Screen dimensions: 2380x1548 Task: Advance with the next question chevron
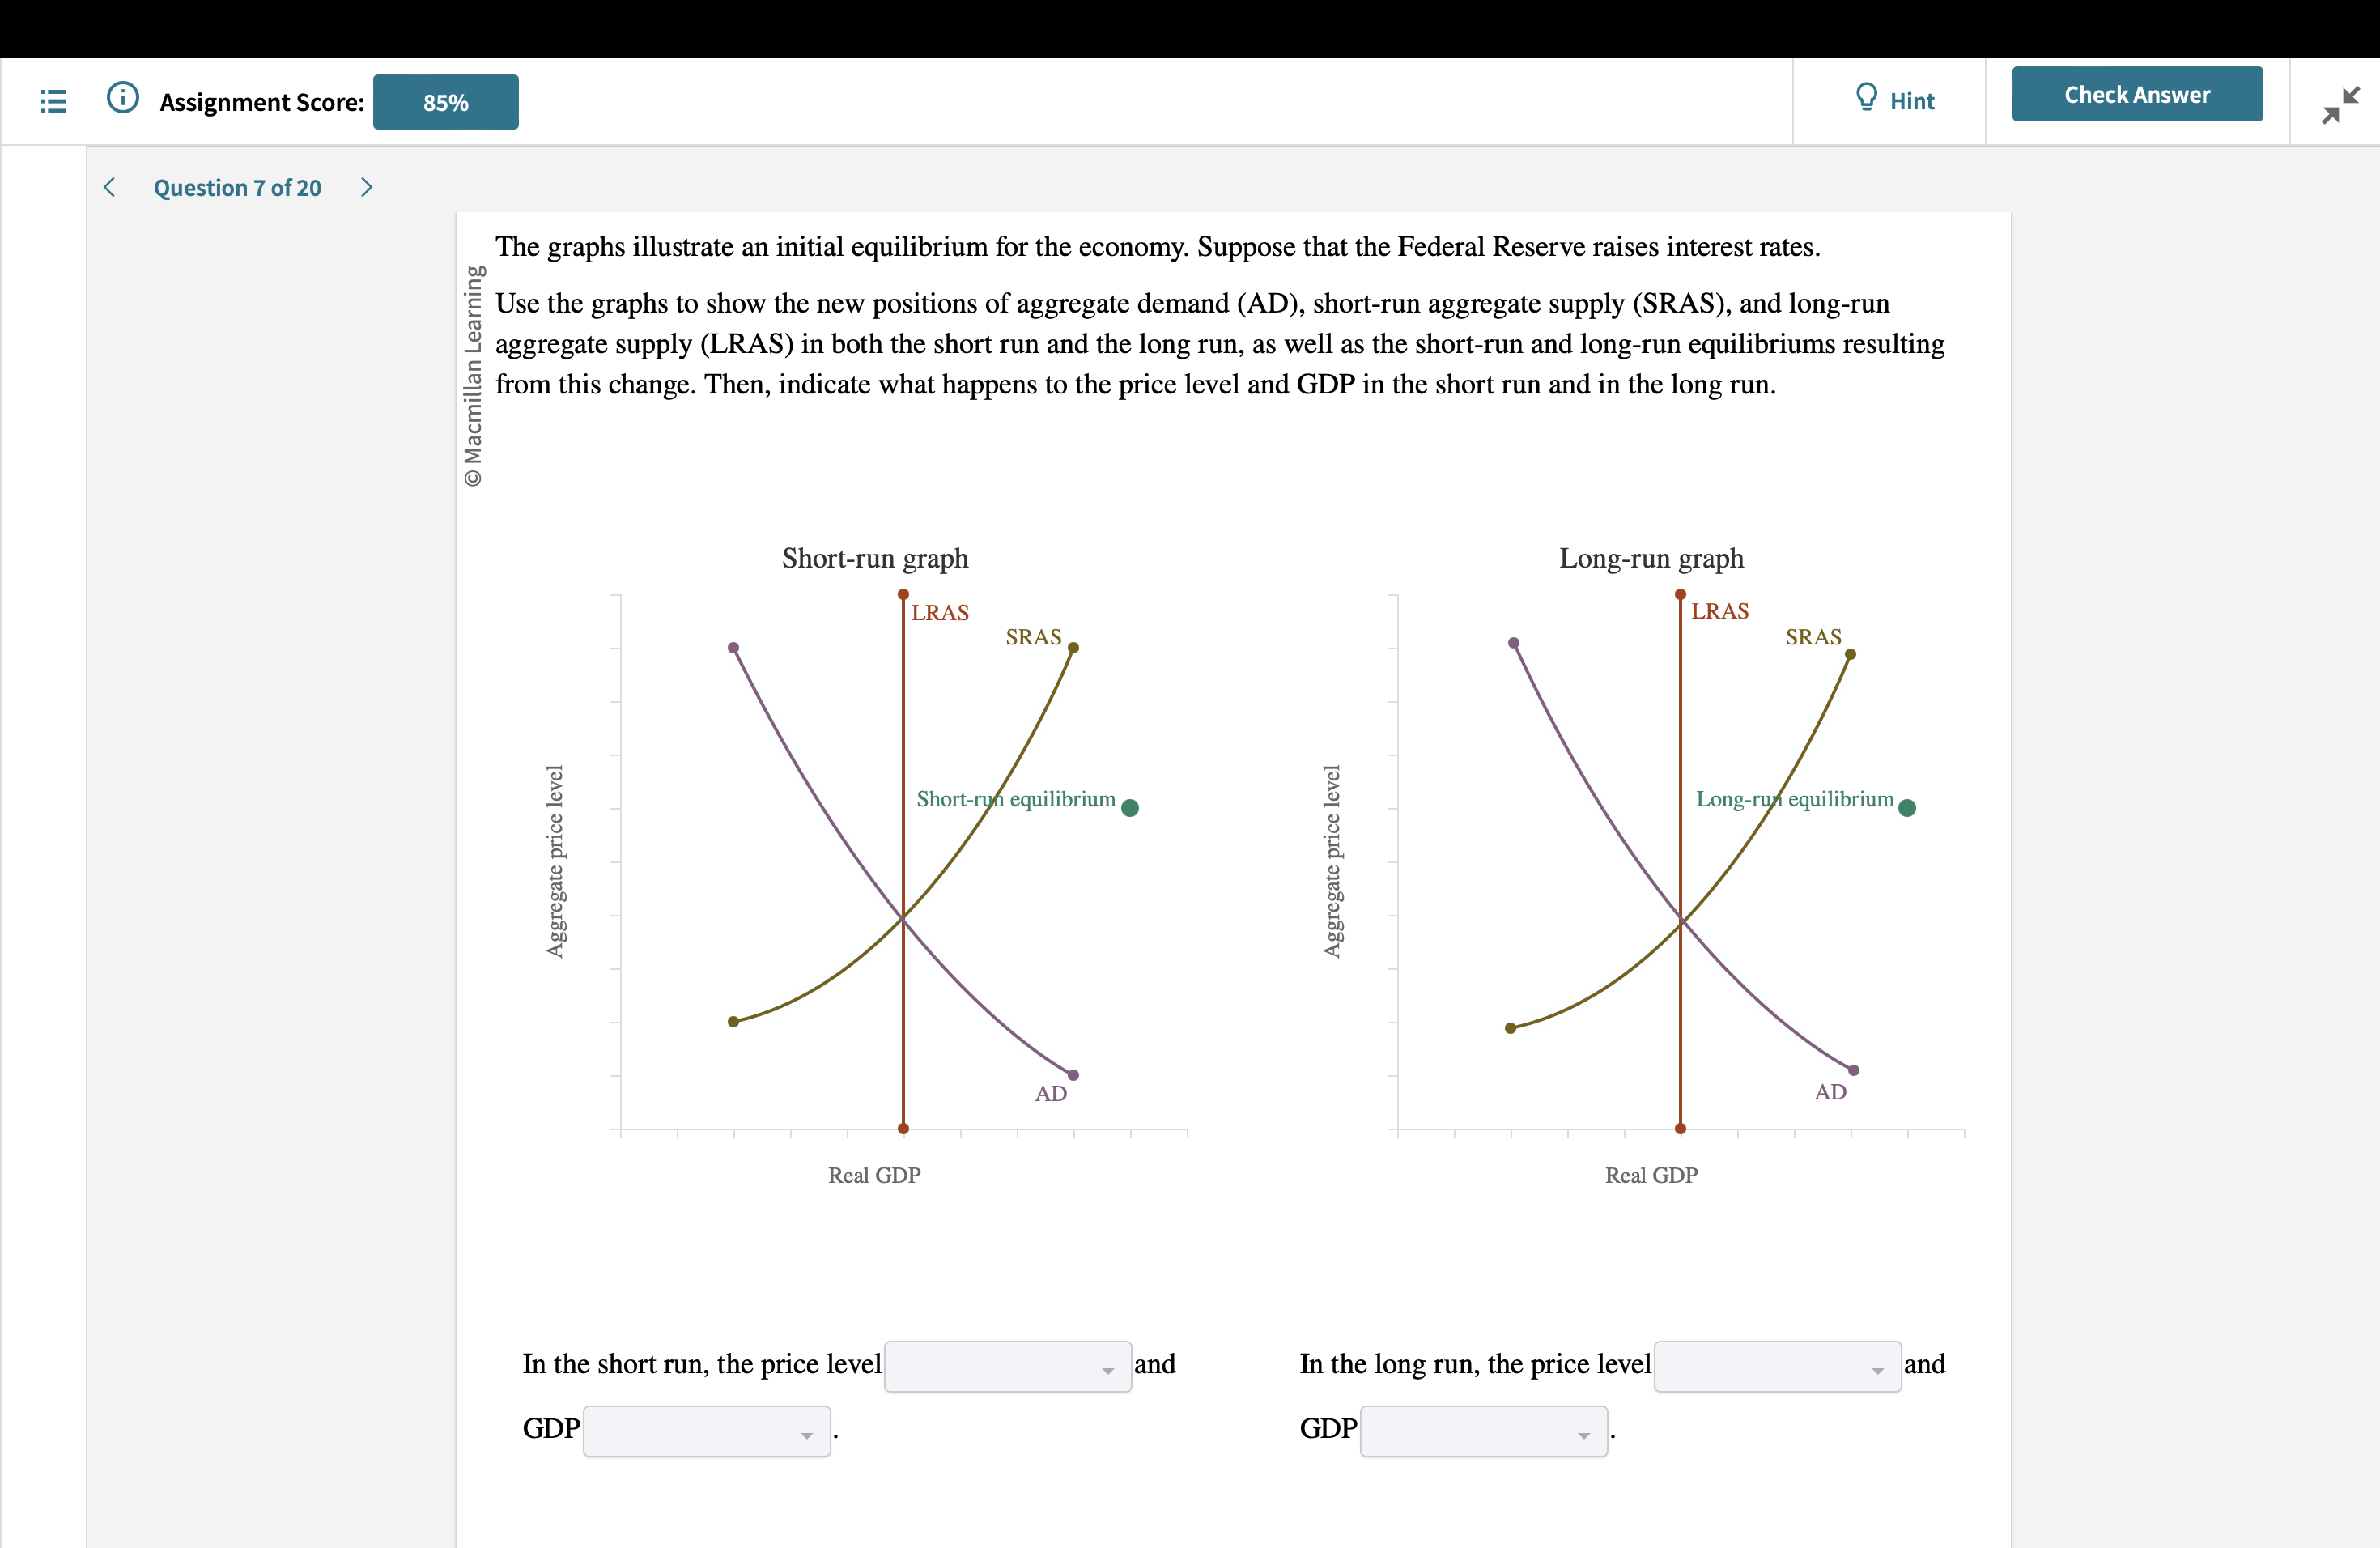pyautogui.click(x=366, y=187)
